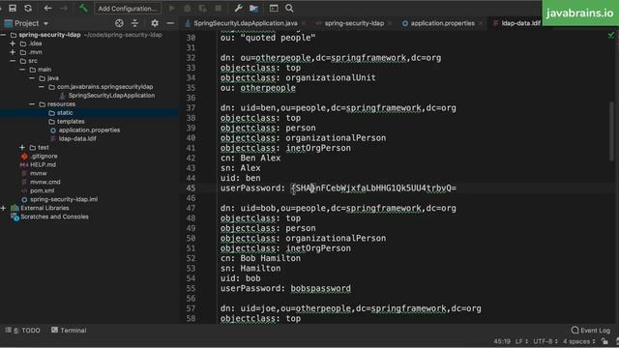The height and width of the screenshot is (348, 619).
Task: Click the locate/scroll from source target icon
Action: (119, 23)
